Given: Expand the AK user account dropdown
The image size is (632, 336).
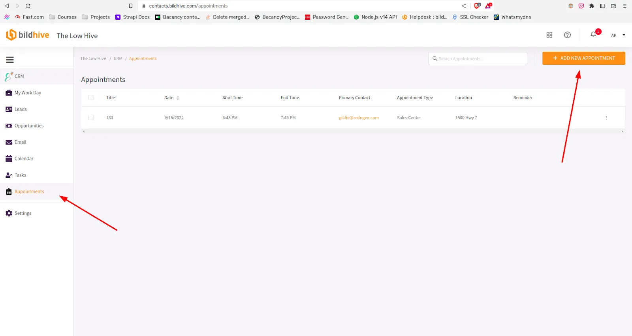Looking at the screenshot, I should click(618, 35).
